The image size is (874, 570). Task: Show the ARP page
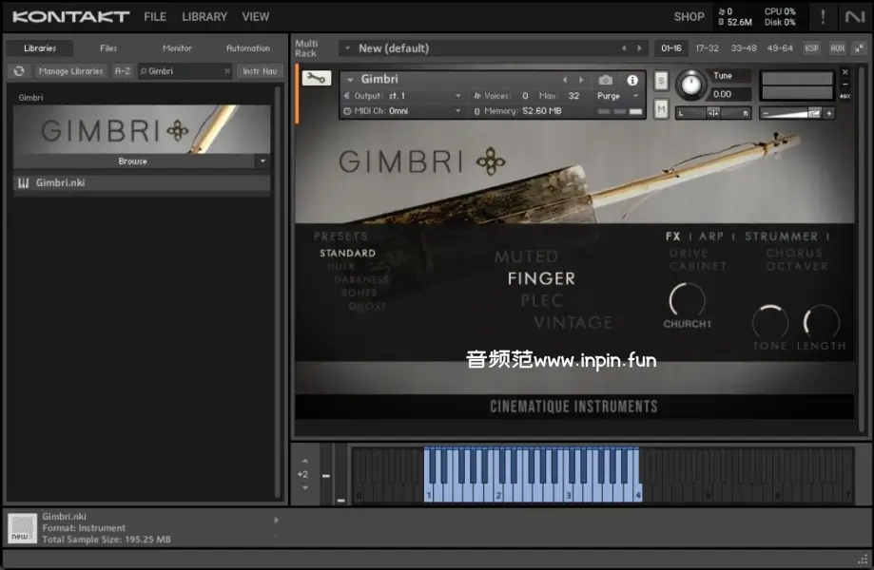(x=710, y=237)
